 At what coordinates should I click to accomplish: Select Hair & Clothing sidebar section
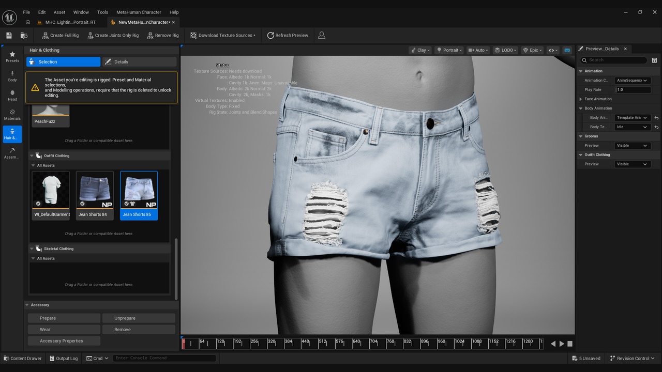tap(12, 134)
